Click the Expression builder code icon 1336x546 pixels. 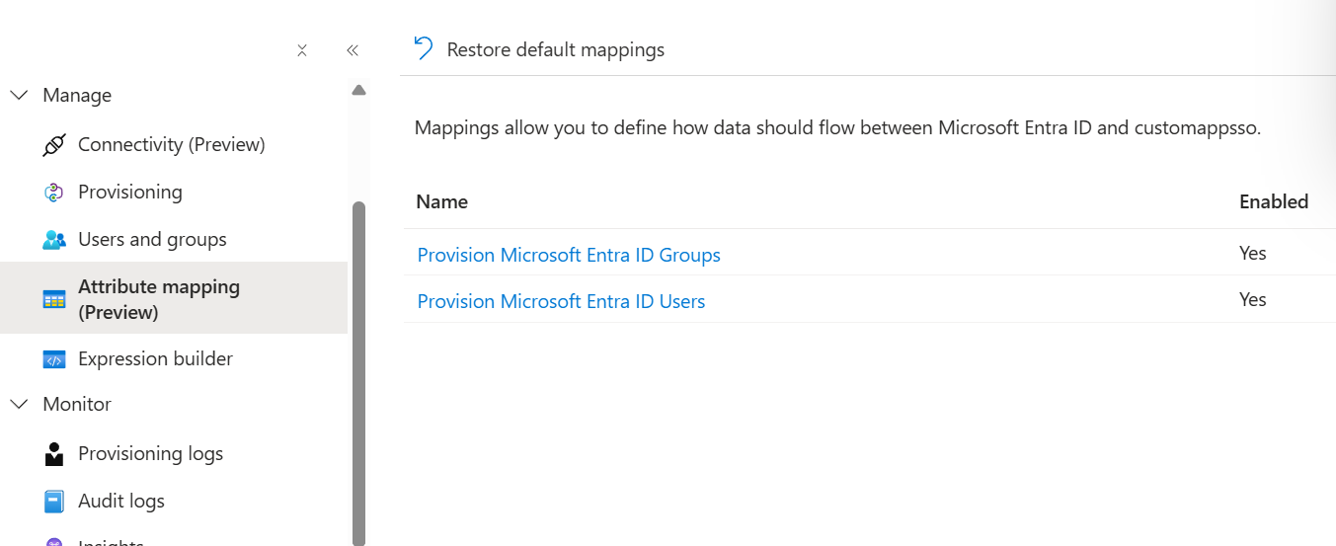(54, 359)
